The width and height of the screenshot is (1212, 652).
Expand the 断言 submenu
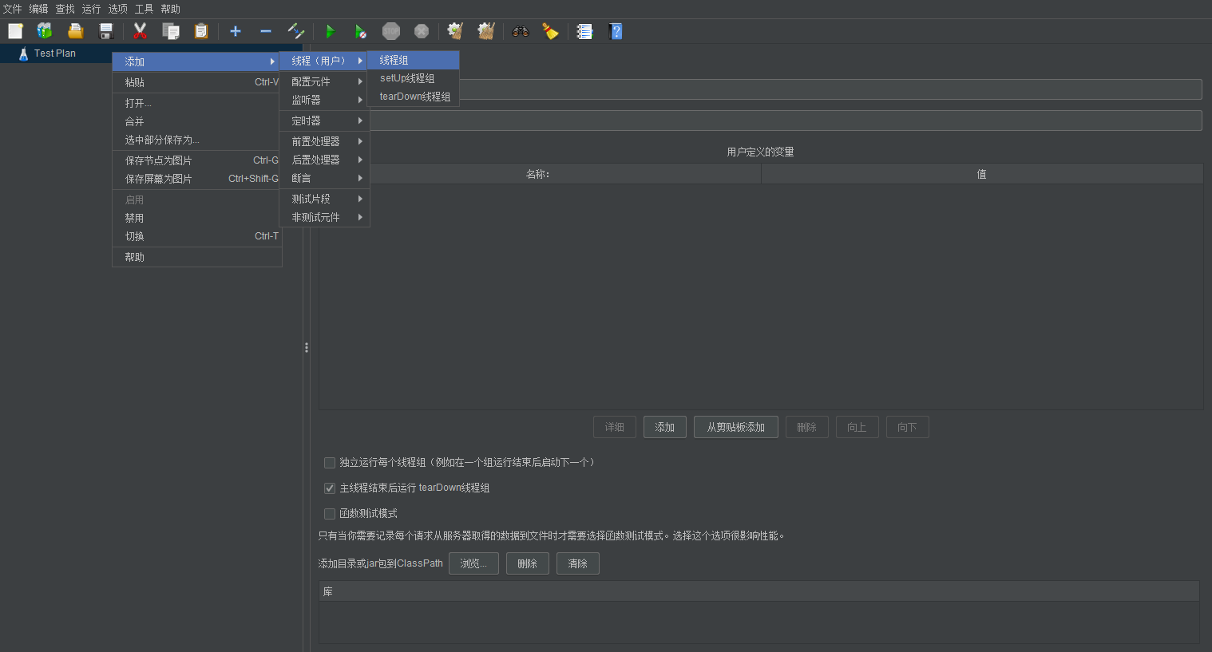pyautogui.click(x=324, y=178)
